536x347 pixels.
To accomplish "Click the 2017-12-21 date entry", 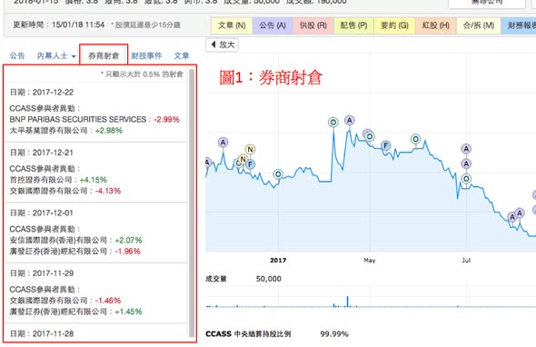I will click(42, 153).
